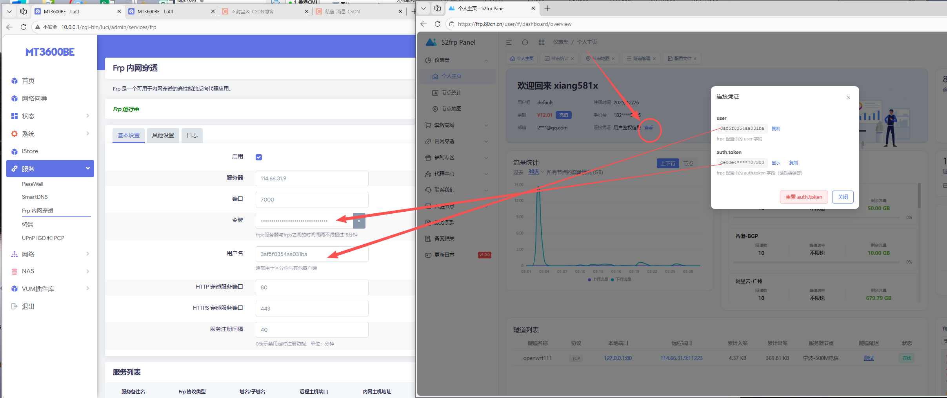Go back in the LuCI browser window
This screenshot has height=398, width=947.
[9, 27]
